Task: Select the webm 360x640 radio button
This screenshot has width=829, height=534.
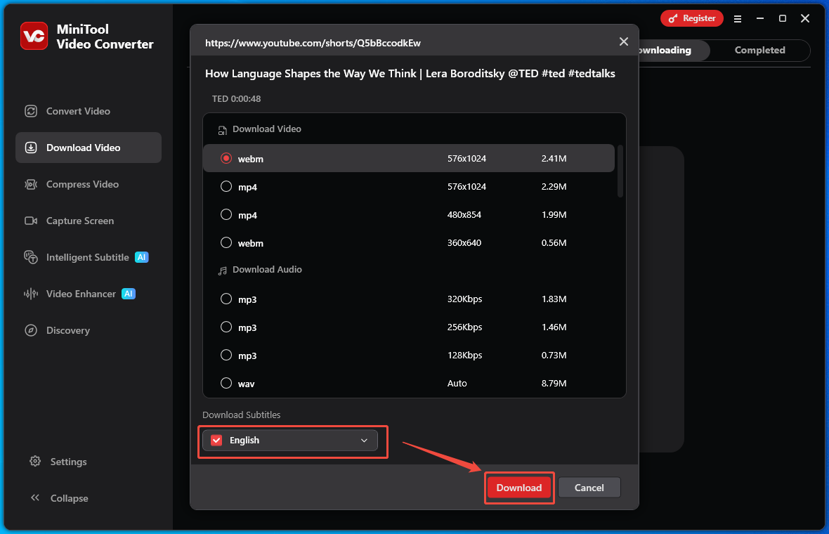Action: click(x=226, y=242)
